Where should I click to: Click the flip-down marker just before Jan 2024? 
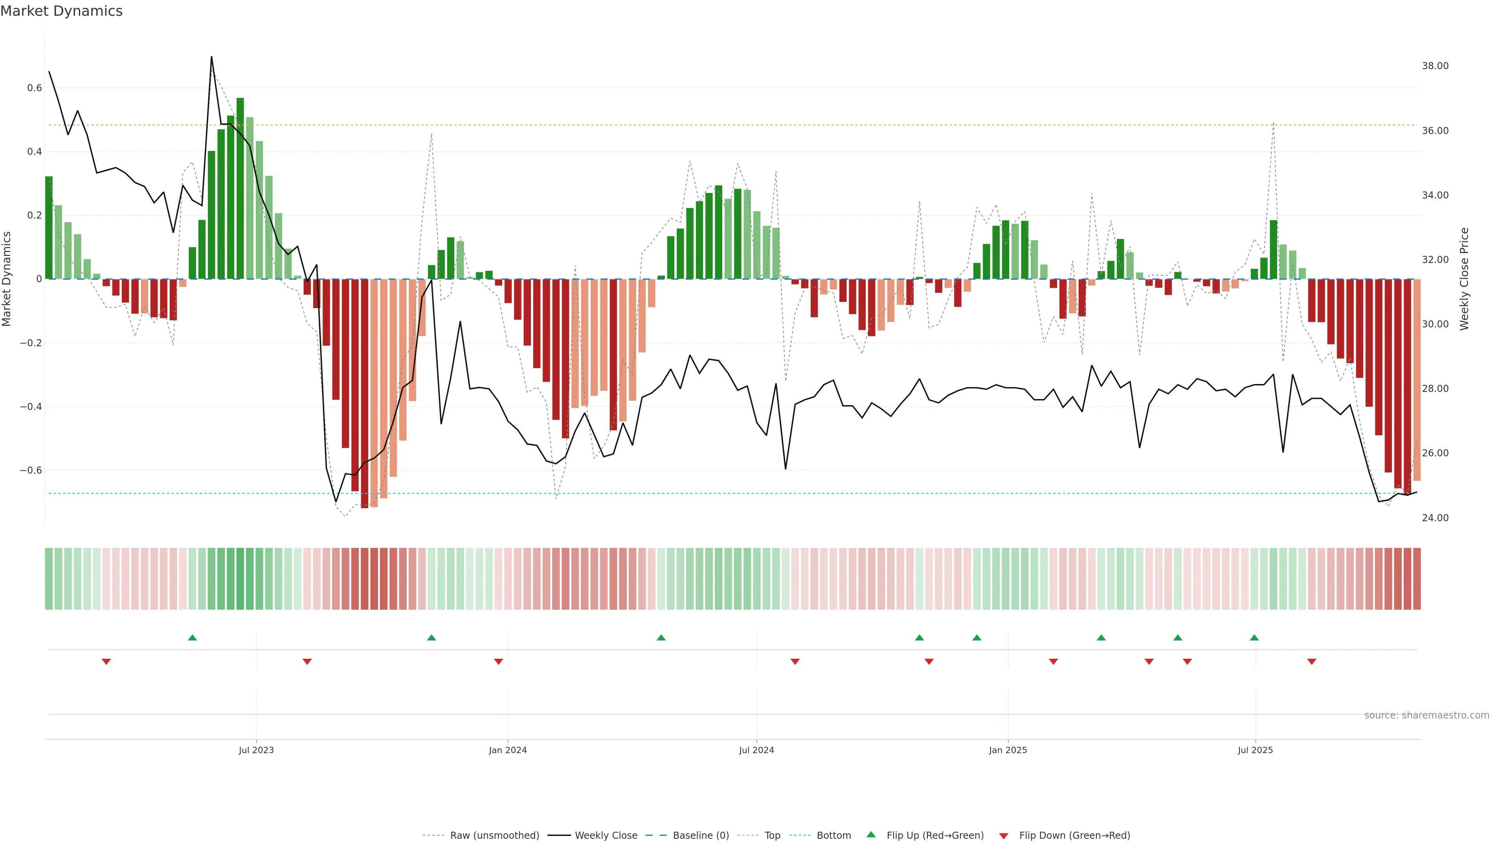[x=499, y=662]
